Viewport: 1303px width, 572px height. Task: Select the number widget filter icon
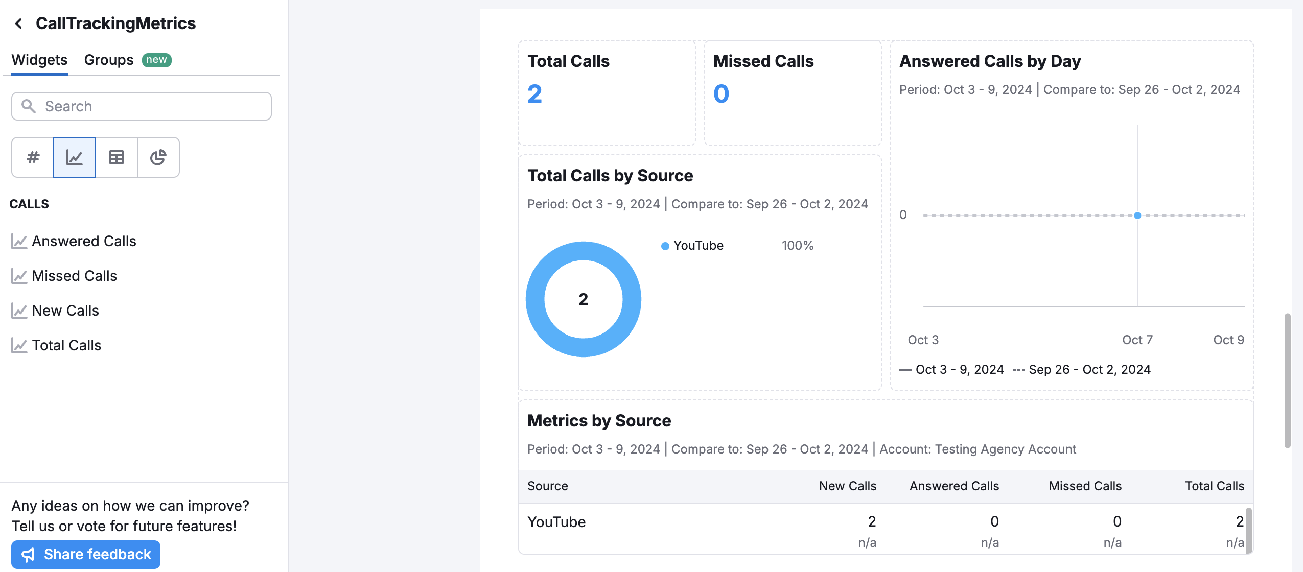pos(33,157)
